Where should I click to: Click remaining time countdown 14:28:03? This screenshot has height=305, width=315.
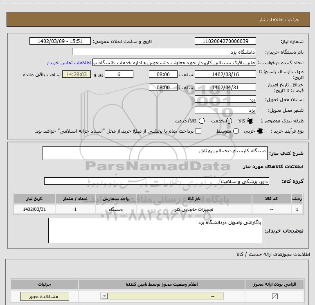76,74
